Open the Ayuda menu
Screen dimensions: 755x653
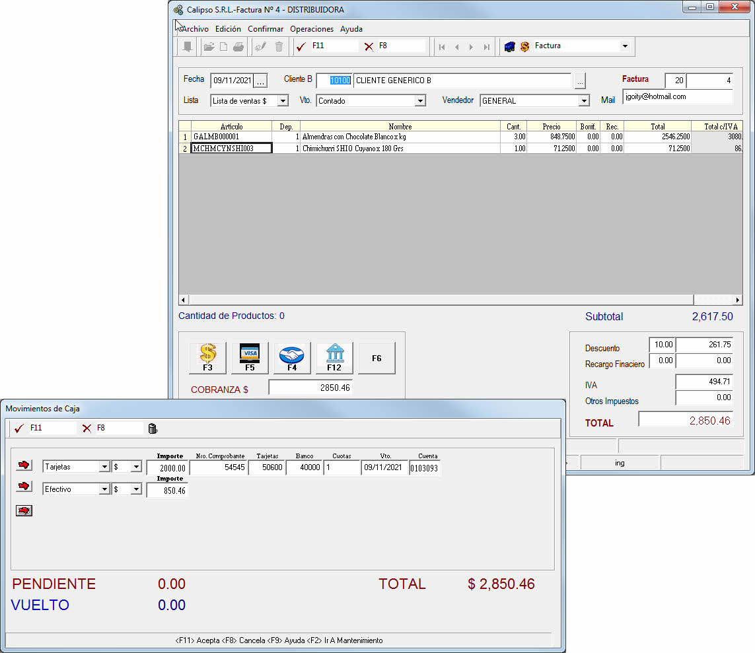click(x=351, y=29)
